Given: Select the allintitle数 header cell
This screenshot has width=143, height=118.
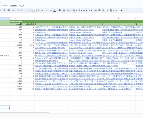Looking at the screenshot, I should pyautogui.click(x=28, y=24).
